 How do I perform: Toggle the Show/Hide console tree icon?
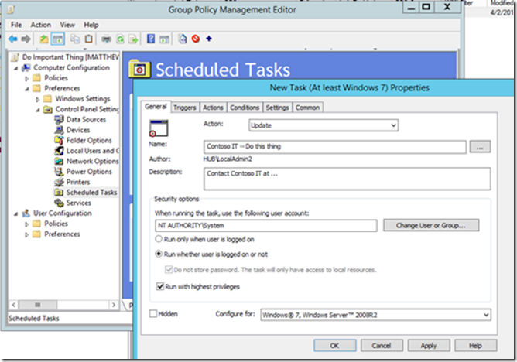pos(58,39)
